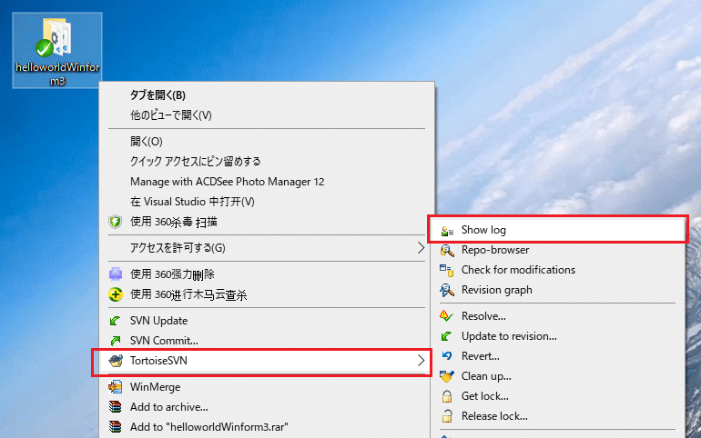Viewport: 701px width, 438px height.
Task: Choose タブを開く(B) from context menu
Action: [157, 95]
